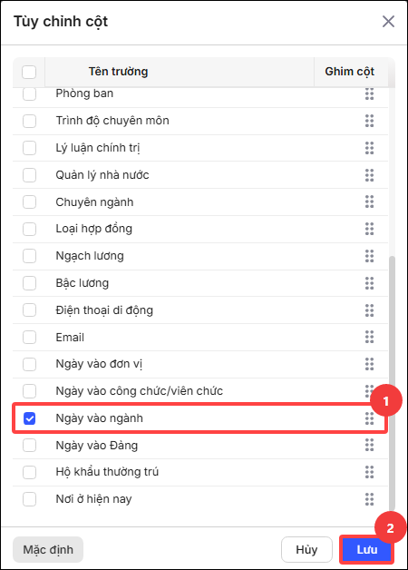Uncheck the Ngày vào ngành checkbox

click(x=29, y=418)
